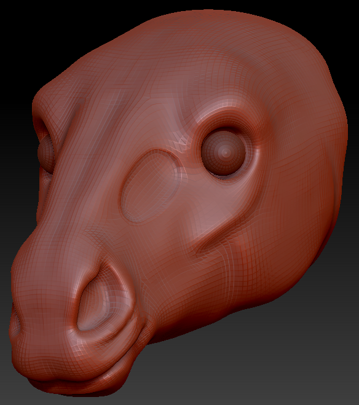Screen dimensions: 359x405
Task: Click the small nostril at snout's far edge
Action: (15, 320)
